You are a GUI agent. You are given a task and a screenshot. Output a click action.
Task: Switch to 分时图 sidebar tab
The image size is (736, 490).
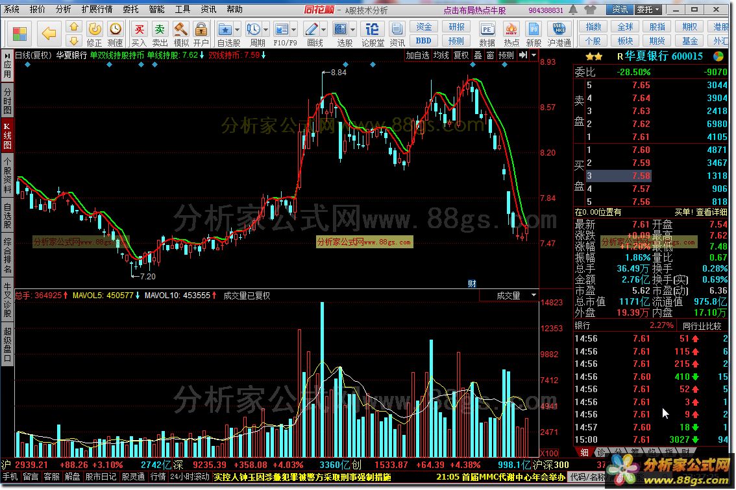[7, 100]
